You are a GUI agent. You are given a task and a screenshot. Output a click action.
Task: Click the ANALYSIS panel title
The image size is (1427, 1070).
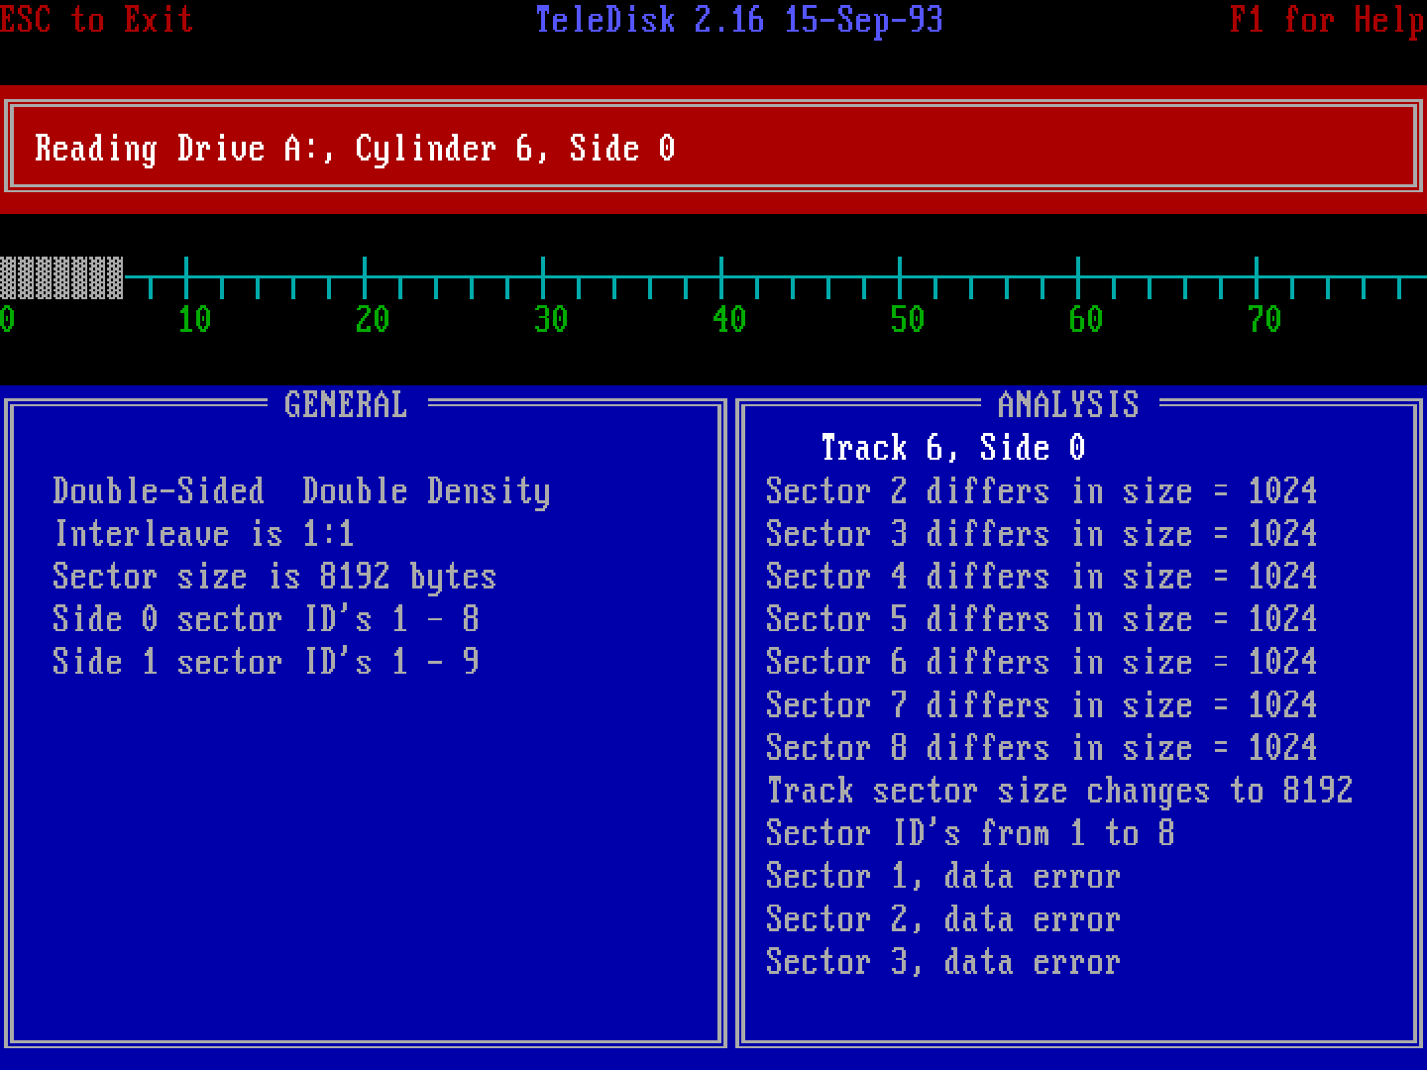point(1068,404)
